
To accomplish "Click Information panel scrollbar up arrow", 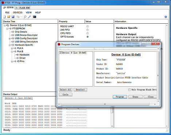I will (167, 25).
